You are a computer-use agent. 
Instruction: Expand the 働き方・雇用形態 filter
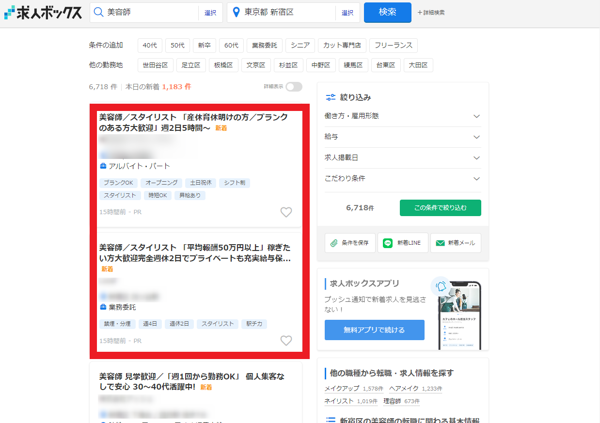click(403, 116)
